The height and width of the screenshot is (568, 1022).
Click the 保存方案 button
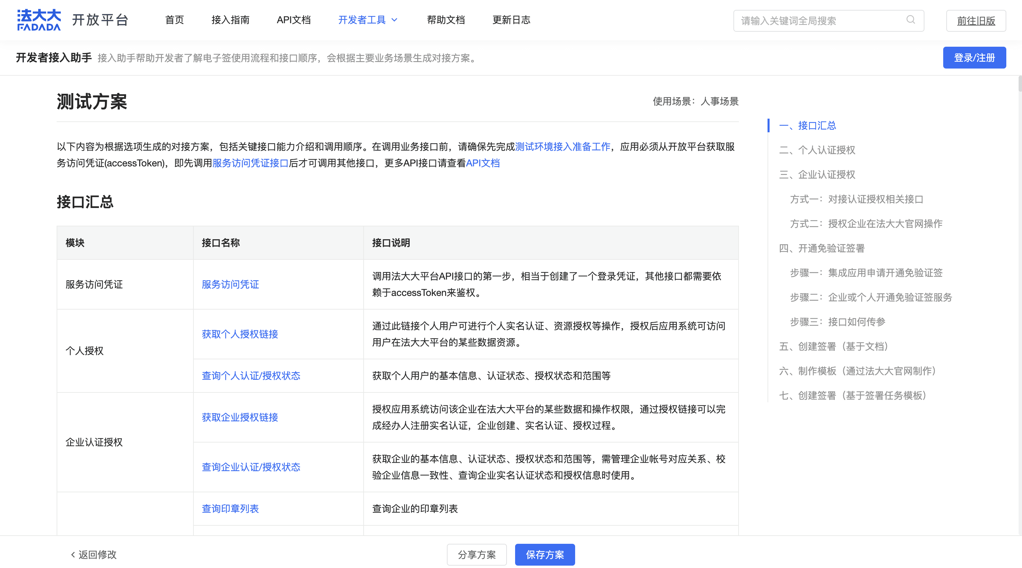click(x=544, y=554)
